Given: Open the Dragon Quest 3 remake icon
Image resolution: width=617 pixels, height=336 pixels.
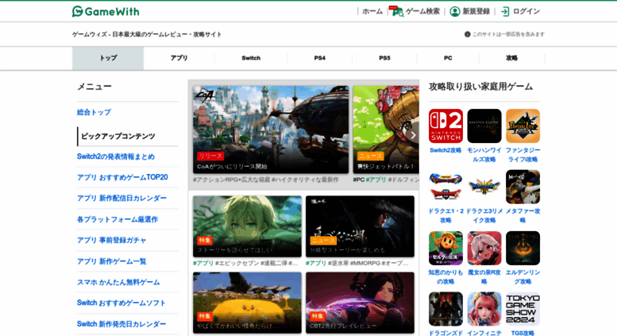Looking at the screenshot, I should [x=484, y=187].
